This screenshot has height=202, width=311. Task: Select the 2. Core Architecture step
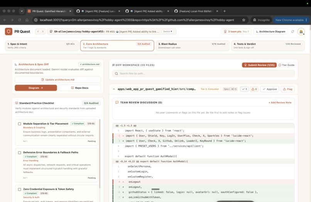coord(117,46)
